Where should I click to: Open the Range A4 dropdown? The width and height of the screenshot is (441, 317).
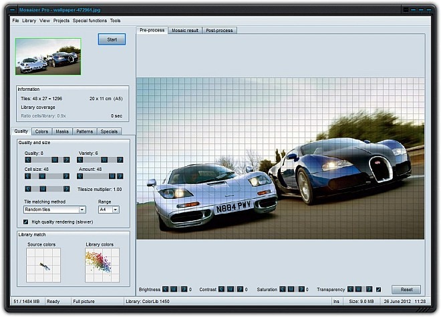click(116, 210)
